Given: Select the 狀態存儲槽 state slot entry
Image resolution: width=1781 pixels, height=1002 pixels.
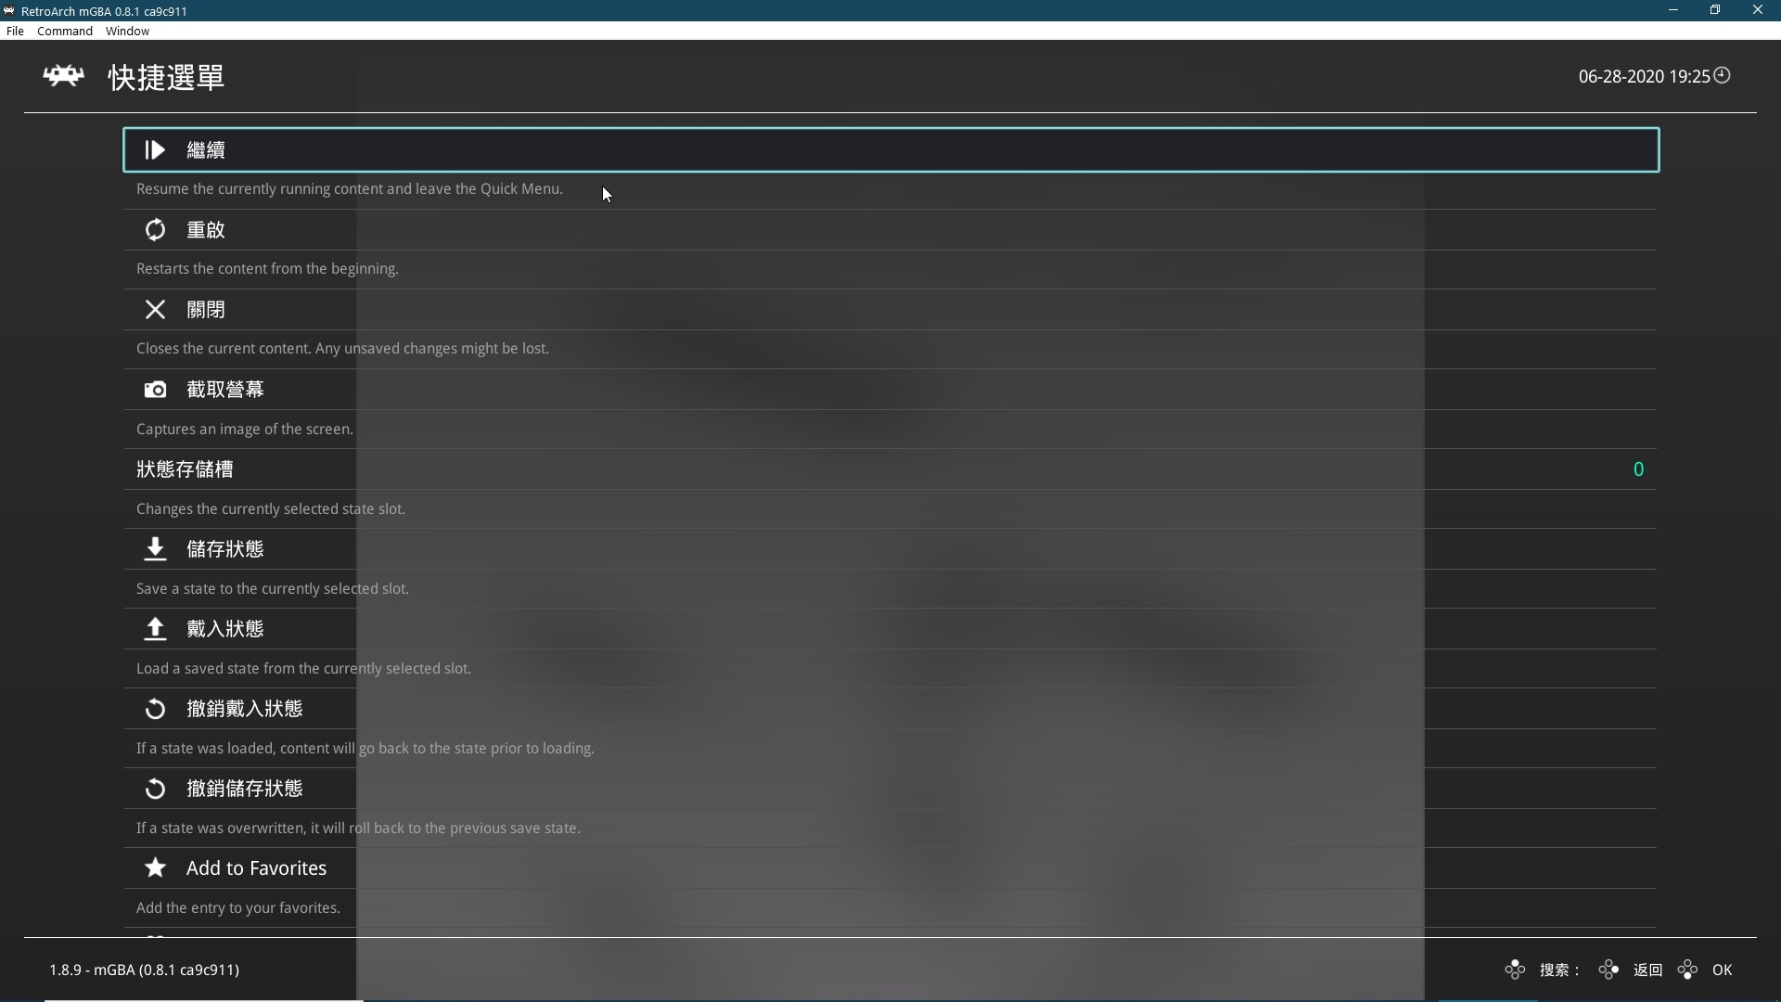Looking at the screenshot, I should 890,469.
